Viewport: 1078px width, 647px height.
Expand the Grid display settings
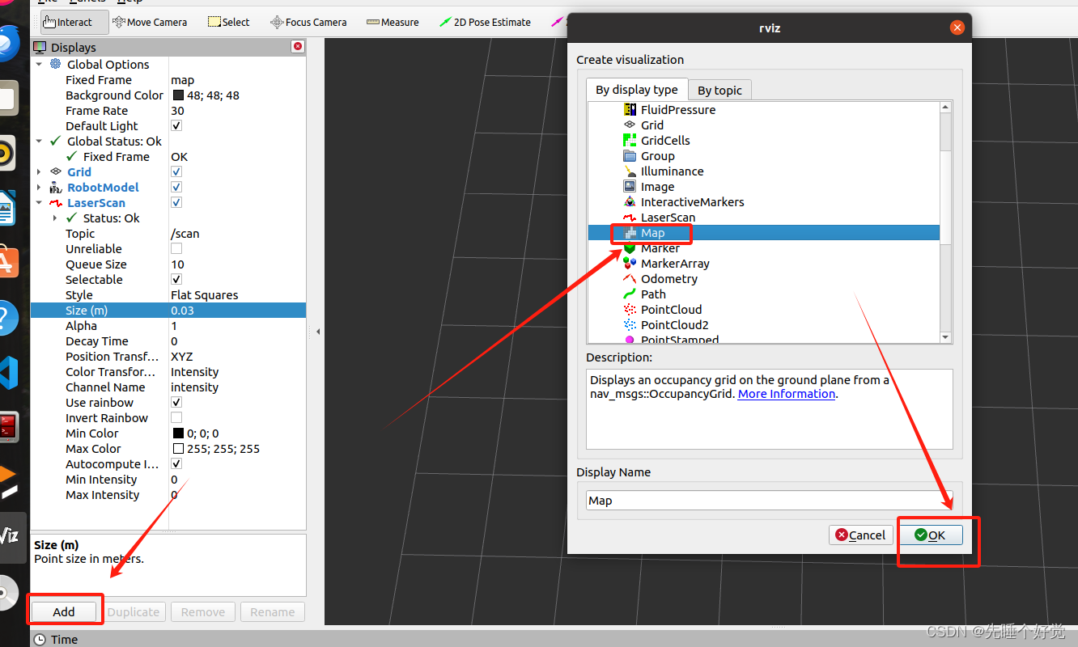click(39, 171)
